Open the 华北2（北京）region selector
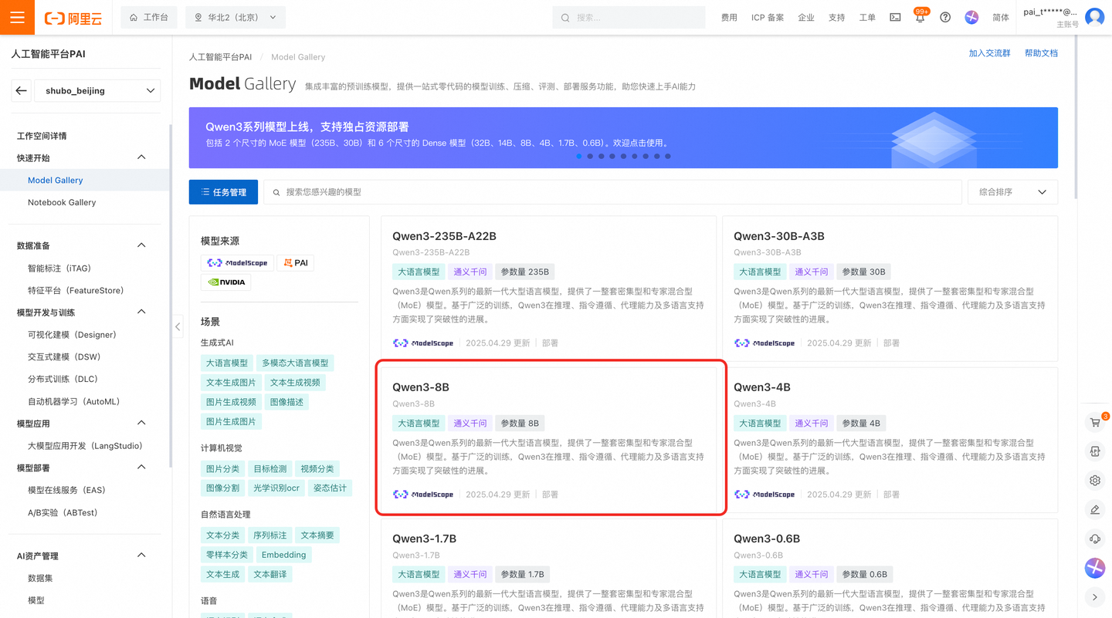Image resolution: width=1112 pixels, height=618 pixels. (235, 17)
